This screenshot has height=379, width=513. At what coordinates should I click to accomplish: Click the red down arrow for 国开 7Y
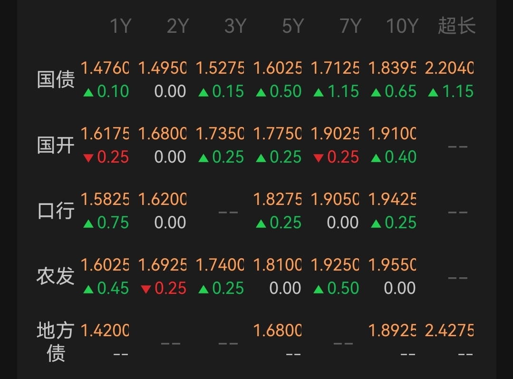pos(318,157)
